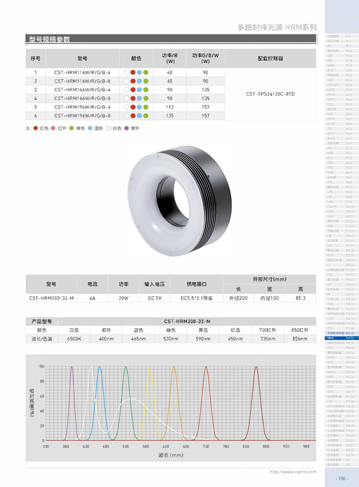Click the blue dot in the CST-HRM116W/R/G/B-8 row
This screenshot has height=487, width=359.
(x=139, y=81)
